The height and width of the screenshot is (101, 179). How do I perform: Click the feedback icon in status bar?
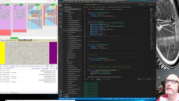(152, 98)
